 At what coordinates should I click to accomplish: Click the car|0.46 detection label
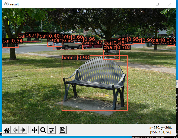coord(114,43)
